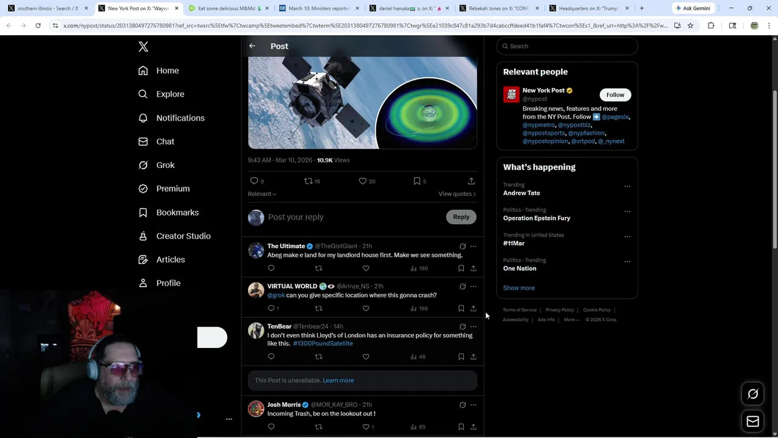This screenshot has height=438, width=778.
Task: Click the Search box
Action: click(567, 46)
